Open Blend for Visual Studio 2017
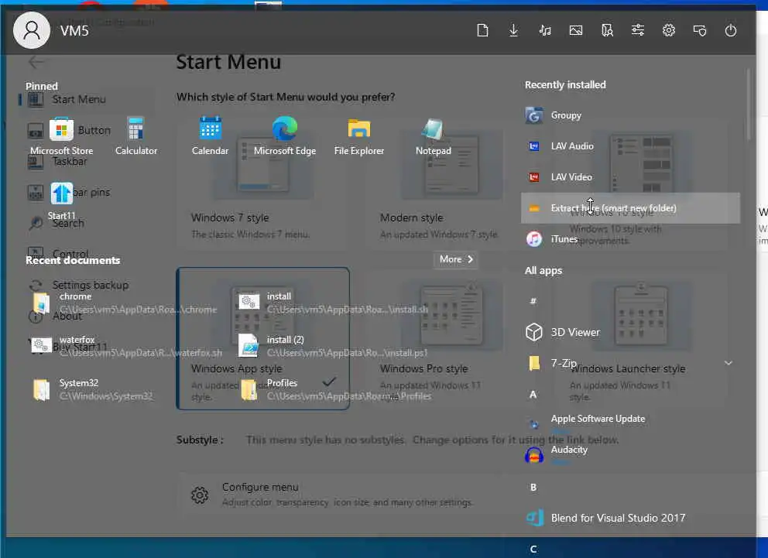The width and height of the screenshot is (768, 558). tap(630, 518)
